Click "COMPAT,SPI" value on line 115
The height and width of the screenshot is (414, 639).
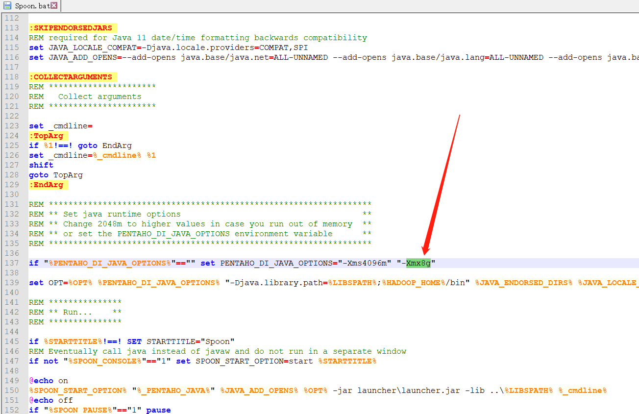click(x=283, y=48)
